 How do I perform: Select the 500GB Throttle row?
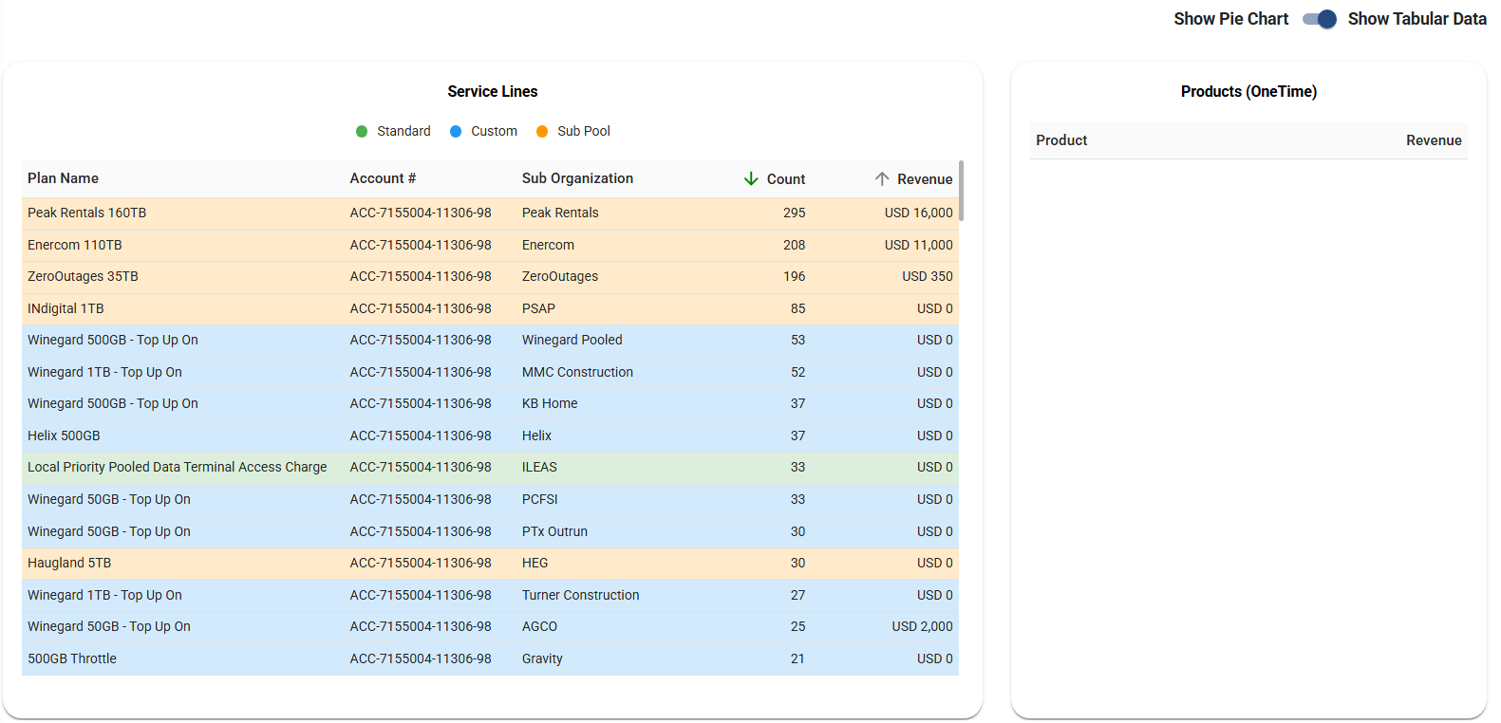(x=72, y=658)
